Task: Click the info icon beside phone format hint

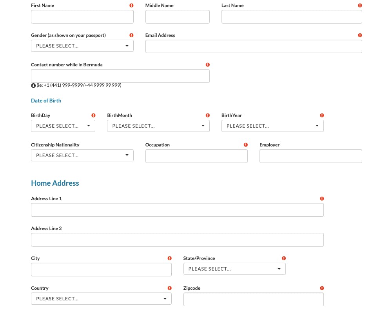Action: coord(33,85)
